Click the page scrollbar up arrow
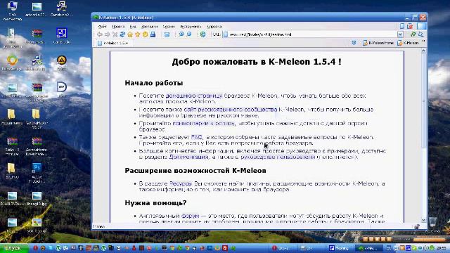This screenshot has height=253, width=450. pos(423,51)
